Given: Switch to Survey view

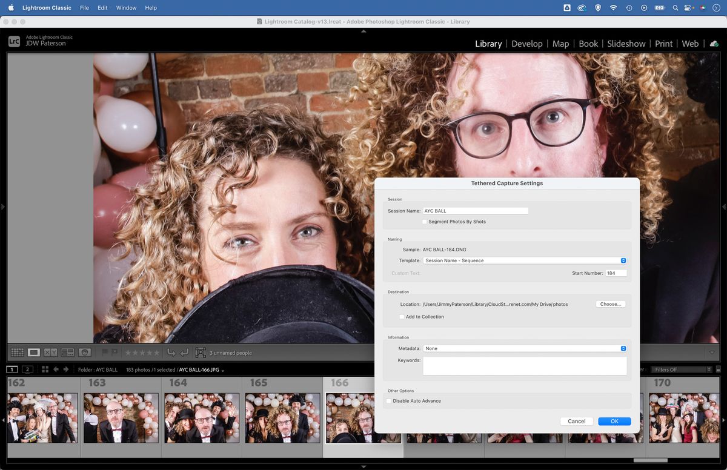Looking at the screenshot, I should [x=67, y=352].
